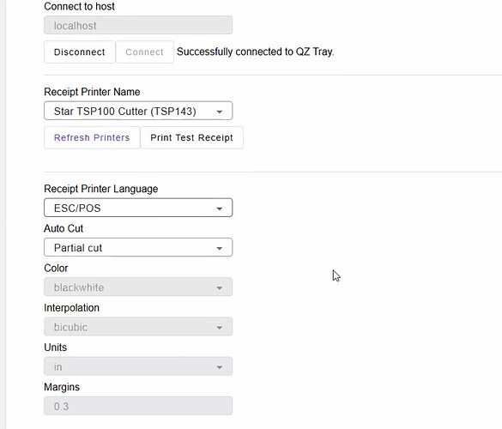Image resolution: width=502 pixels, height=429 pixels.
Task: Click Print Test Receipt button
Action: coord(191,137)
